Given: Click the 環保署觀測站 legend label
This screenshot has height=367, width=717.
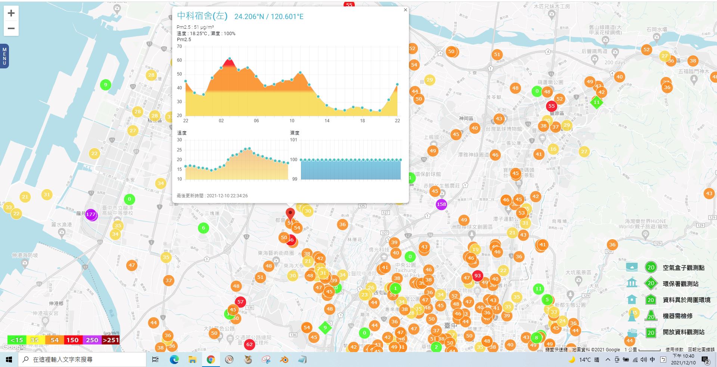Looking at the screenshot, I should click(x=680, y=284).
